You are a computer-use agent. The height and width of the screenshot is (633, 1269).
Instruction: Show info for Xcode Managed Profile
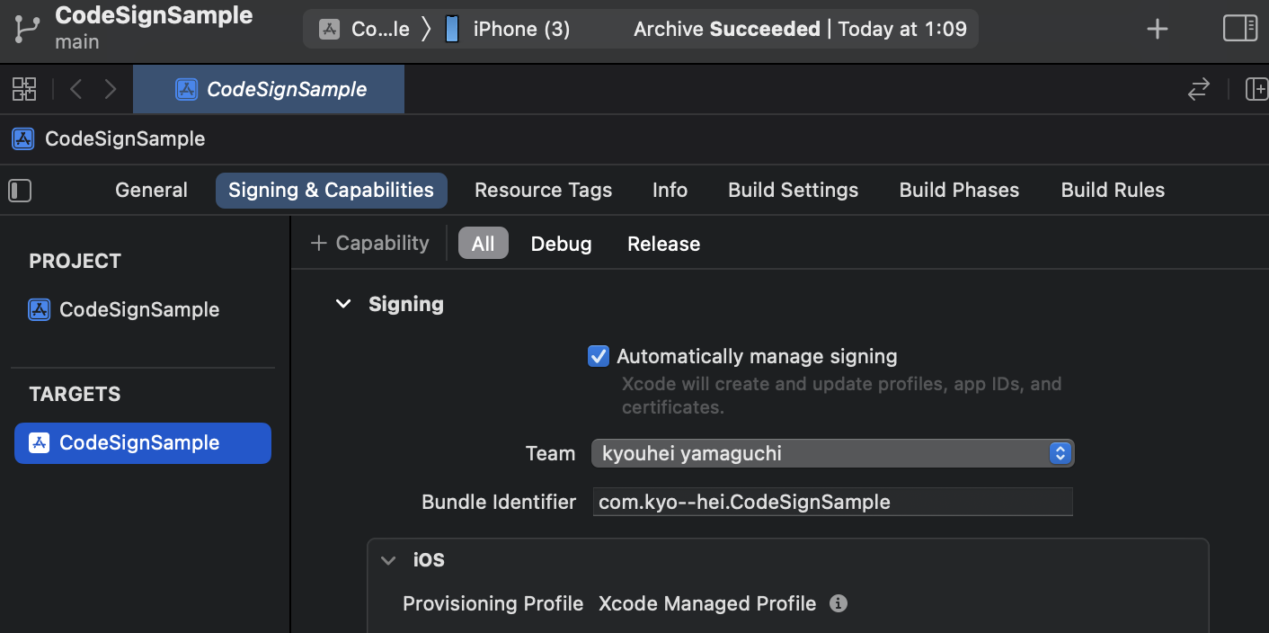[839, 603]
